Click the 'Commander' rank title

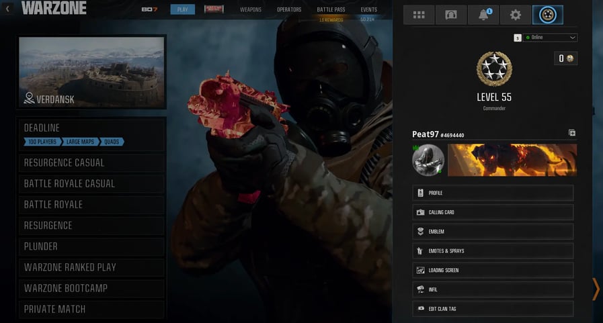[494, 108]
